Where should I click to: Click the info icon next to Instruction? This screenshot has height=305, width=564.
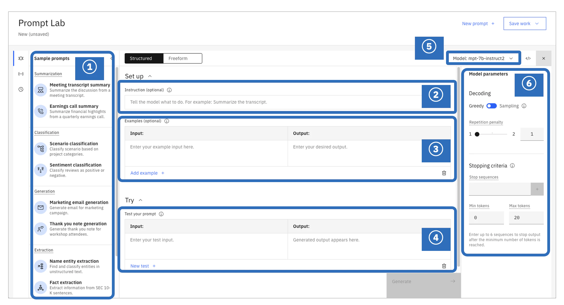click(169, 90)
